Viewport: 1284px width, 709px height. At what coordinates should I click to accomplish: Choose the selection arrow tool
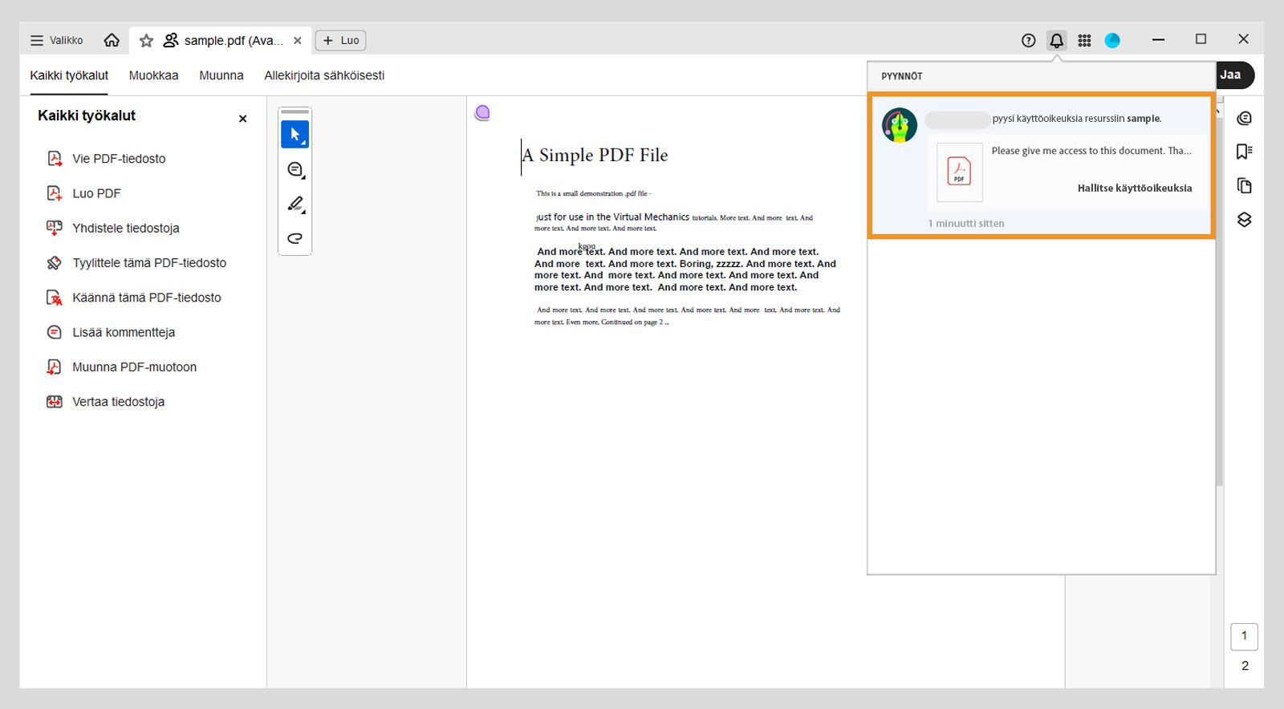(x=295, y=135)
